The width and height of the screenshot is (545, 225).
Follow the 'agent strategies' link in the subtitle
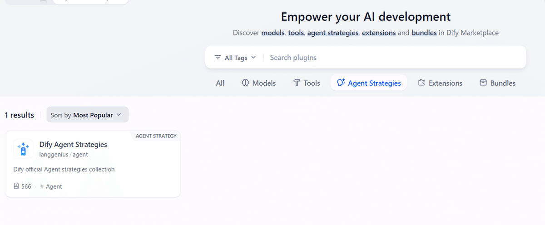pos(333,33)
